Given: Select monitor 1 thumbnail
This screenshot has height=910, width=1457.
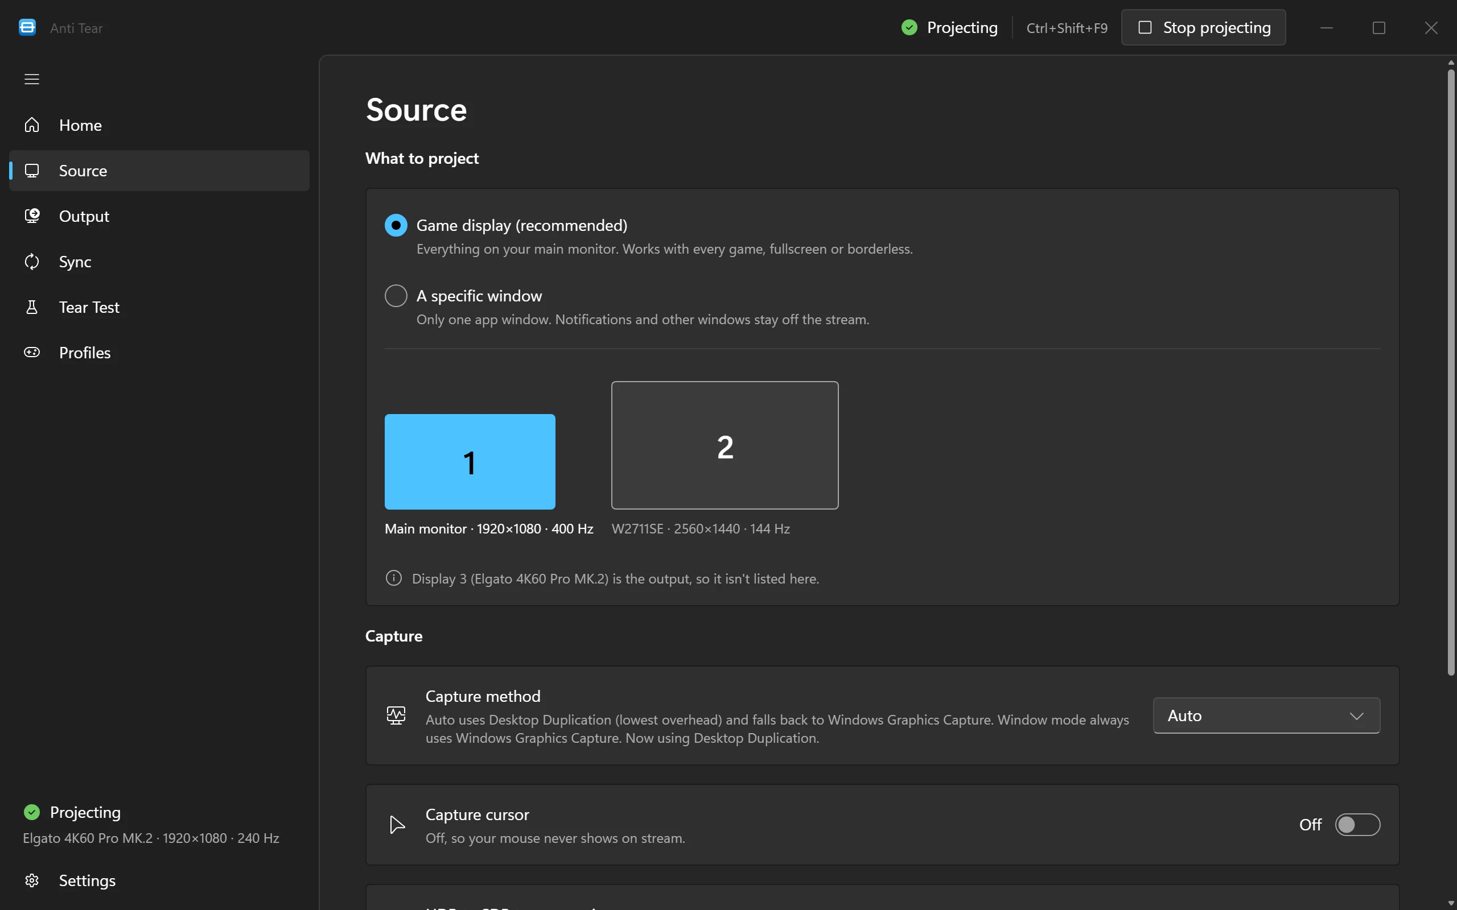Looking at the screenshot, I should point(470,462).
